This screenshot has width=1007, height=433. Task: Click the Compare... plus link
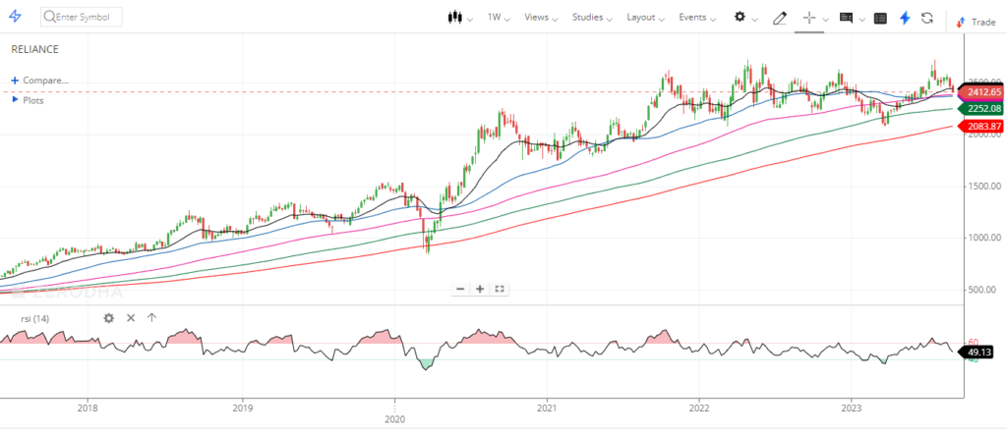coord(39,81)
